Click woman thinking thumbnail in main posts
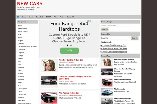 point(49,65)
